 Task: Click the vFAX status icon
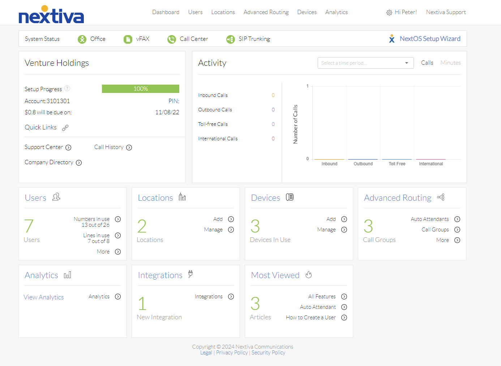128,39
